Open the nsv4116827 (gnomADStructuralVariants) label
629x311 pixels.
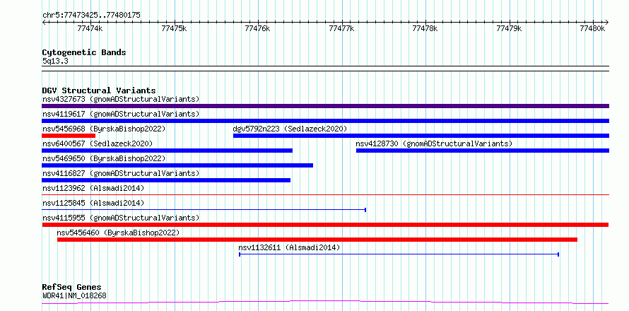tap(121, 173)
